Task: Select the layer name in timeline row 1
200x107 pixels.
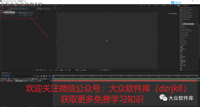Action: point(20,81)
